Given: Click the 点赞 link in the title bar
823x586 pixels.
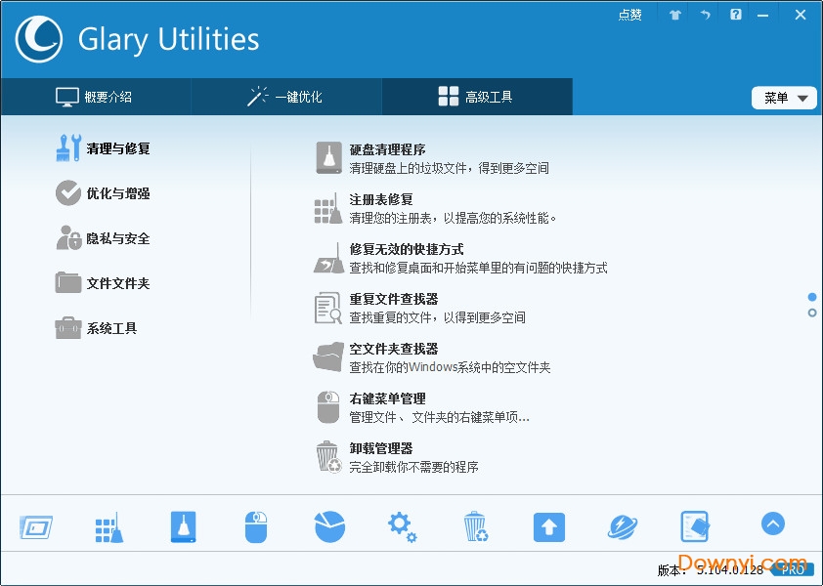Looking at the screenshot, I should [630, 14].
